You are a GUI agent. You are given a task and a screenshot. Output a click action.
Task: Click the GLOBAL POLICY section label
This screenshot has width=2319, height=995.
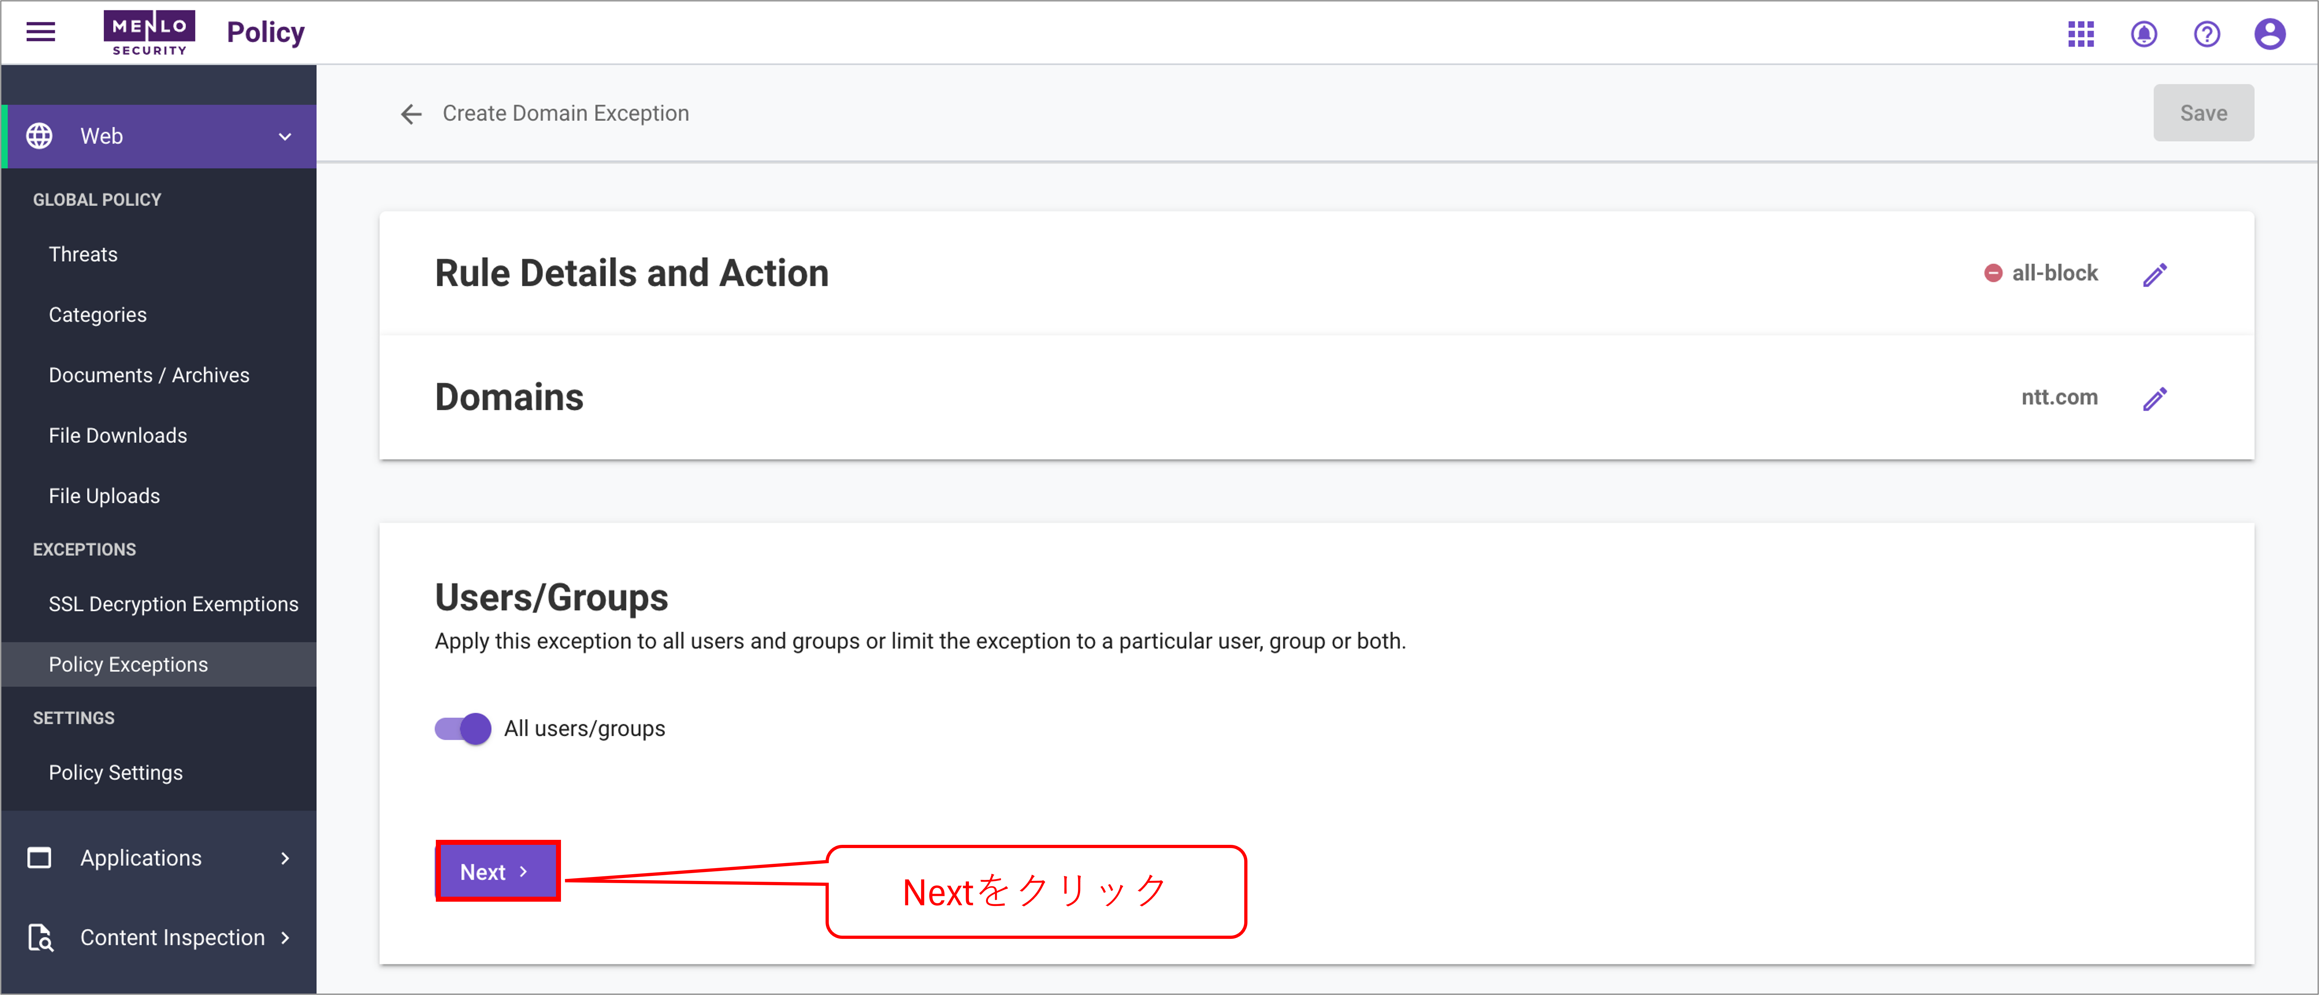pos(97,200)
